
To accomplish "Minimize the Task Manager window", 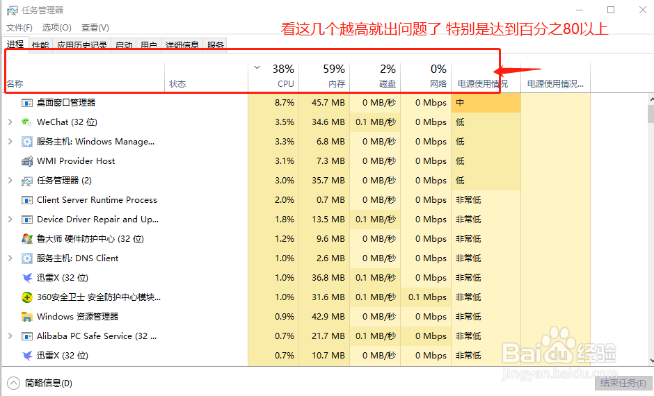I will (580, 10).
